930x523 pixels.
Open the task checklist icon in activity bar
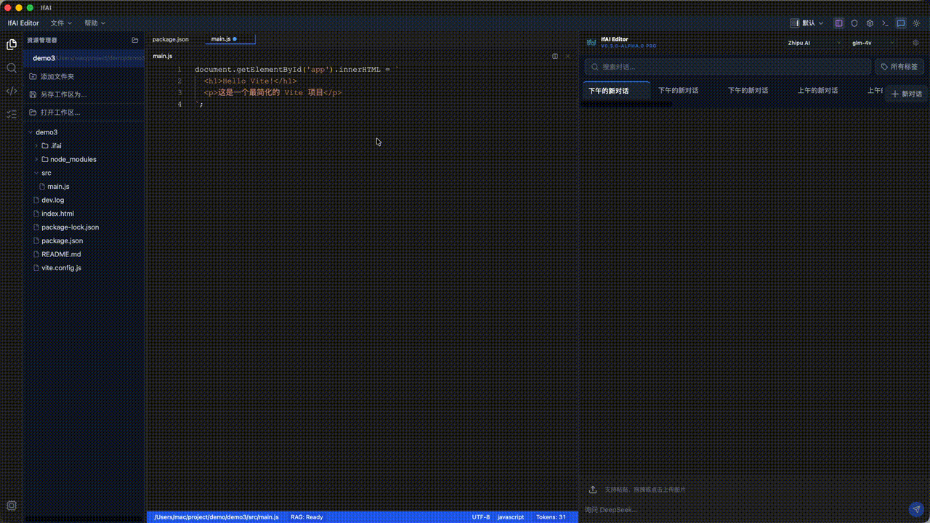(x=12, y=114)
